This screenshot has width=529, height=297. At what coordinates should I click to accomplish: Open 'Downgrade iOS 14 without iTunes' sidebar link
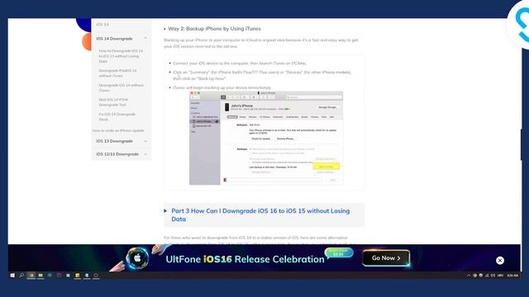121,87
